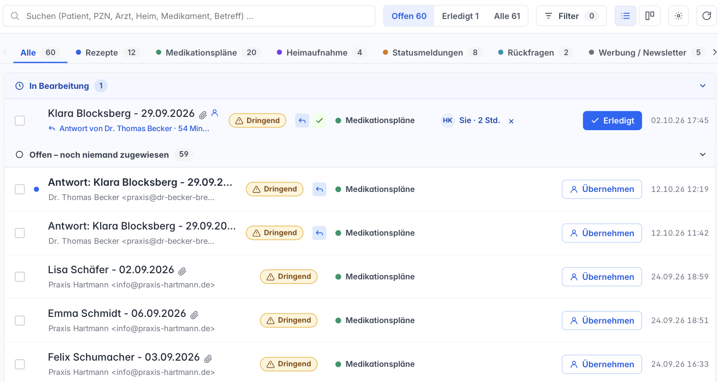718x382 pixels.
Task: Collapse the Offen – noch niemand zugewiesen section
Action: 703,154
